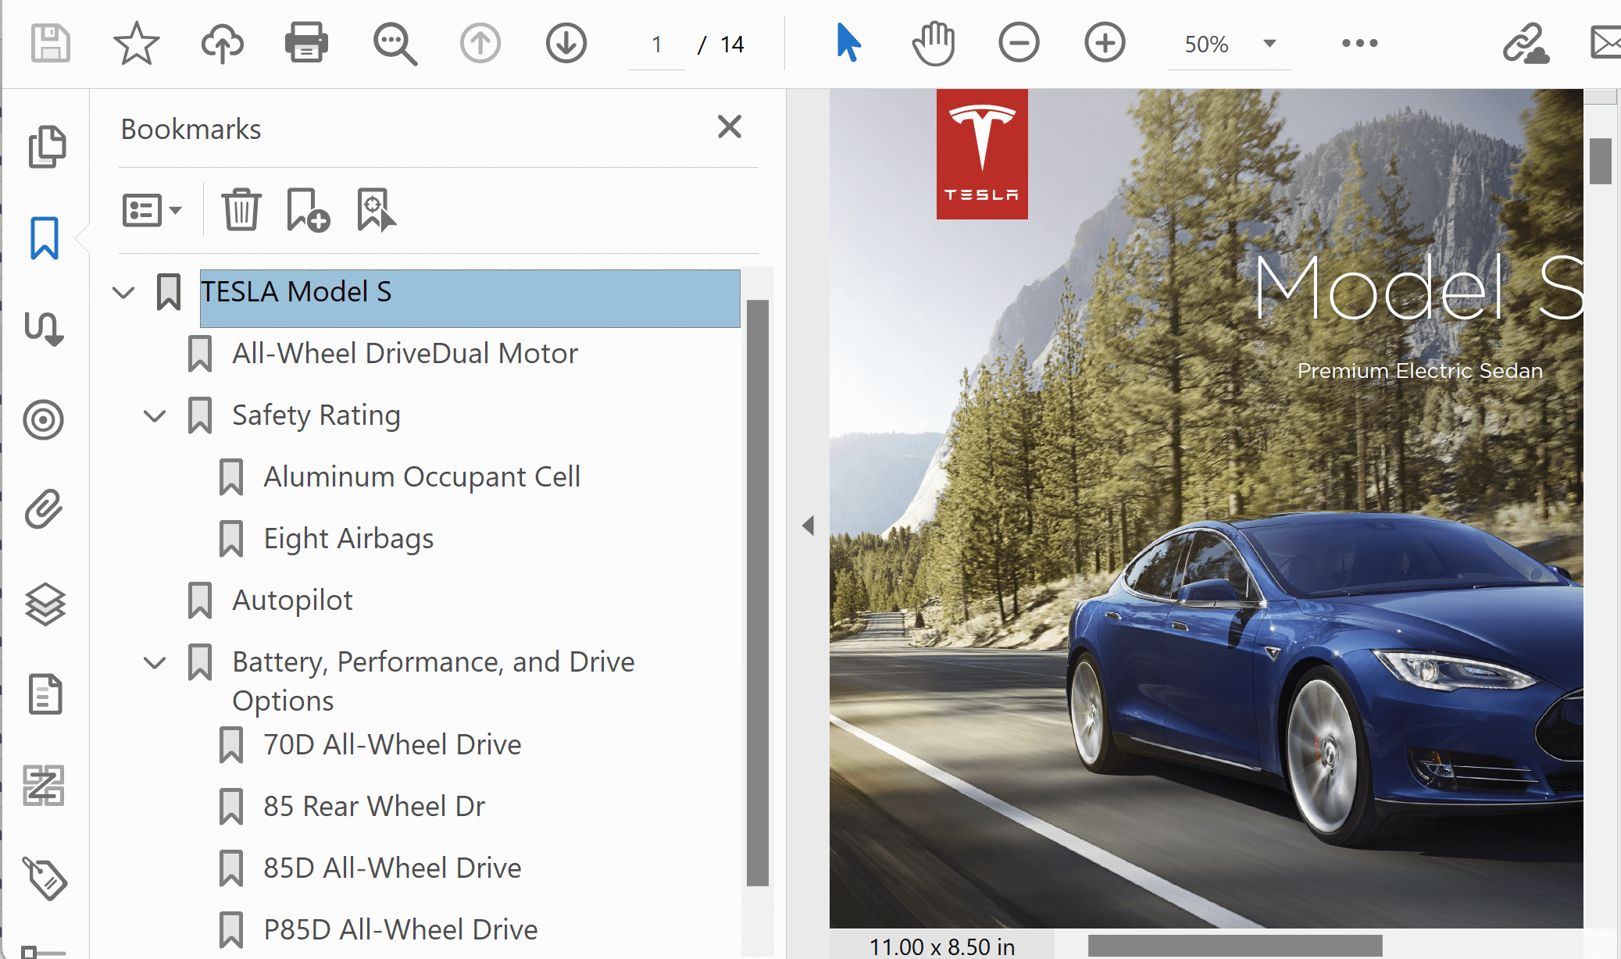Go to 85 Rear Wheel Dr bookmark
The width and height of the screenshot is (1621, 959).
point(374,807)
